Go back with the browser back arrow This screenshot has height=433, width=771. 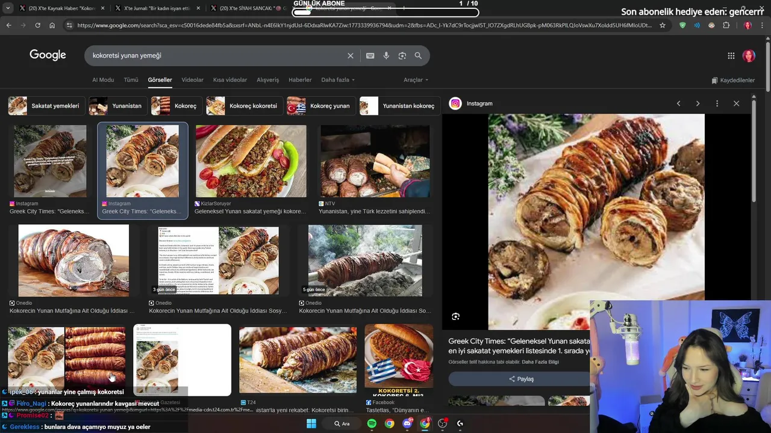point(8,25)
